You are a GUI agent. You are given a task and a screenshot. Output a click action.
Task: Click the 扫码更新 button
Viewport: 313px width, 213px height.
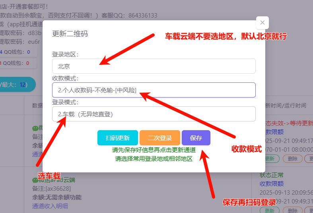pos(117,138)
